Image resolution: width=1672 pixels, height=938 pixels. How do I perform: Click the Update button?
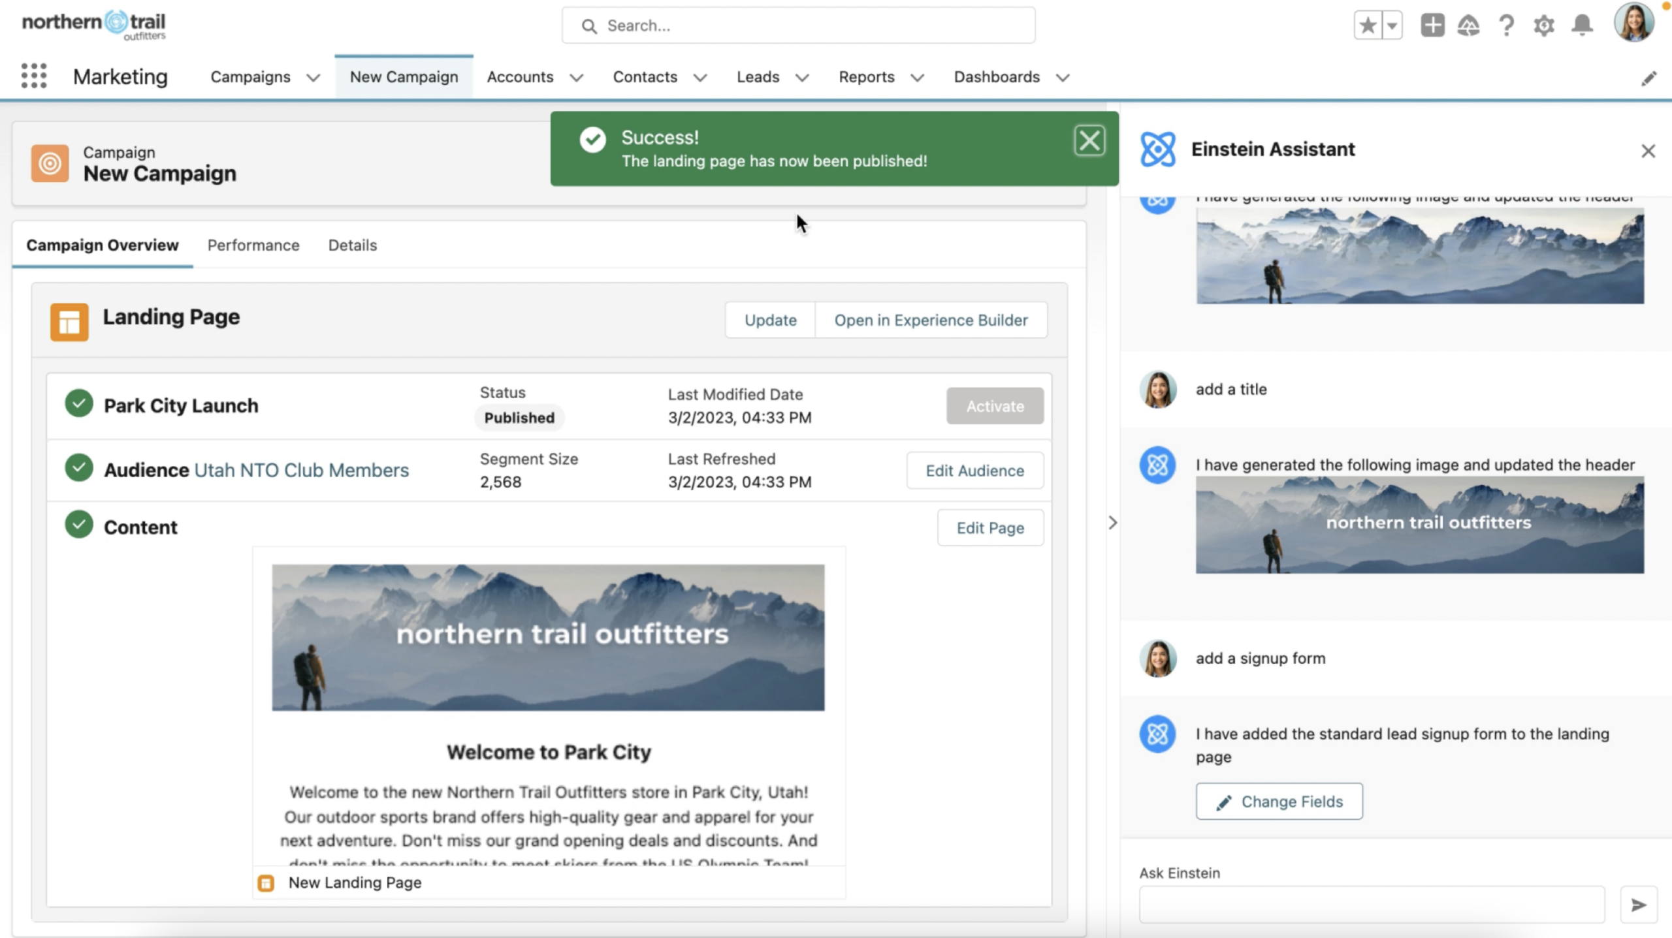pos(771,320)
